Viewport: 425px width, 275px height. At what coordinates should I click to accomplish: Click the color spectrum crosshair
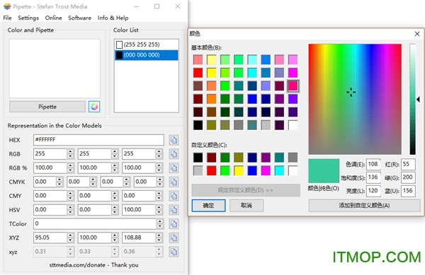click(x=351, y=92)
